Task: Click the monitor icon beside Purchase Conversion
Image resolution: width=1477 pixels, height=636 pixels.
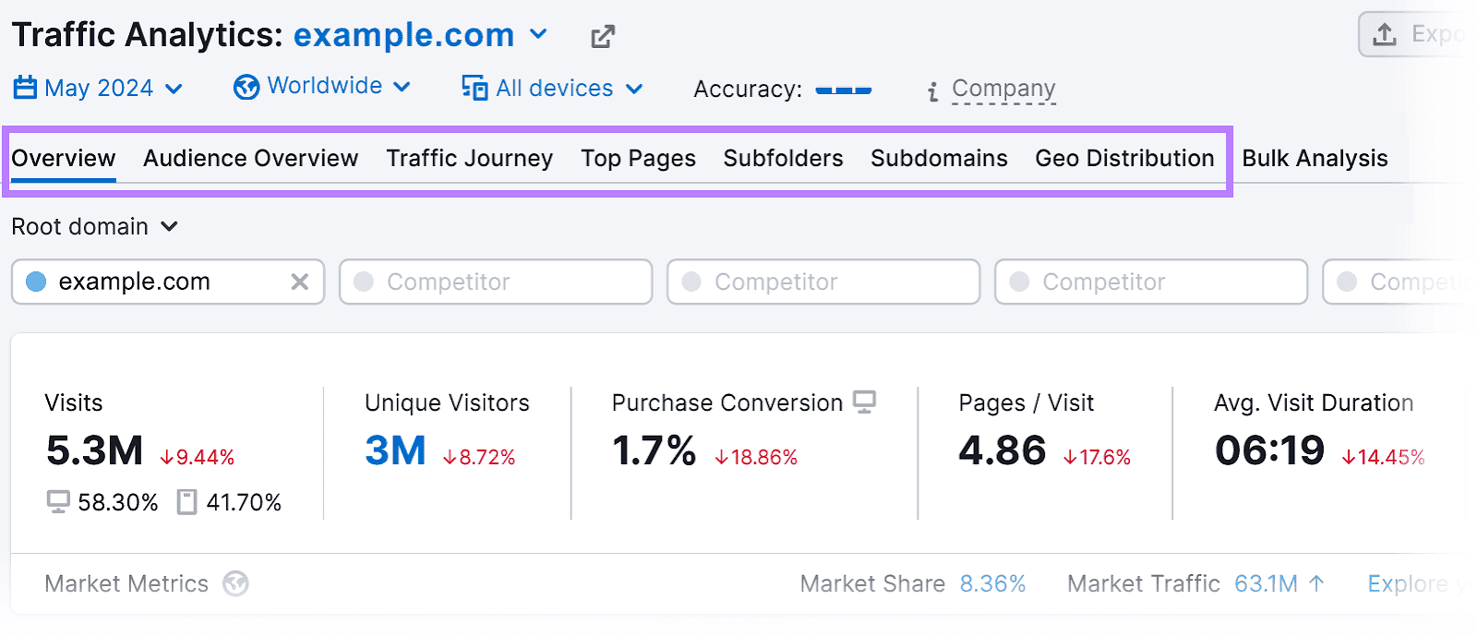Action: click(x=864, y=402)
